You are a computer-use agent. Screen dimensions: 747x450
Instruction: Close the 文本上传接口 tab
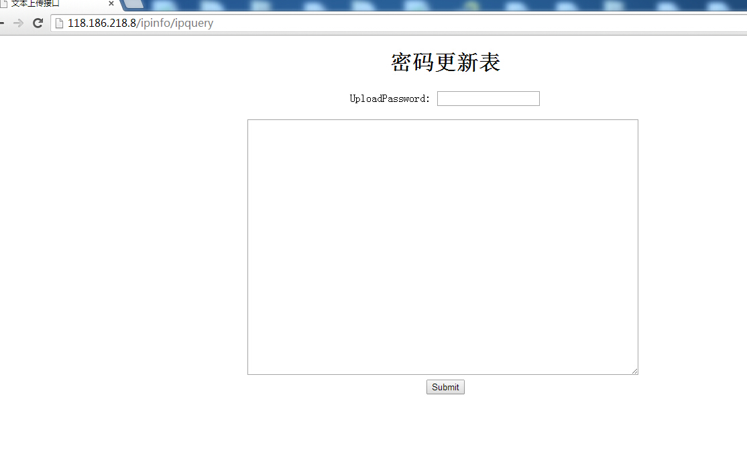[111, 3]
